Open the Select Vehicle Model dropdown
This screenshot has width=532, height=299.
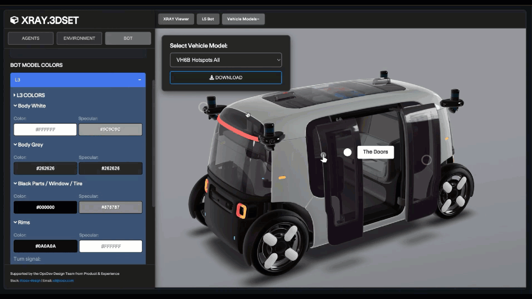[x=226, y=60]
